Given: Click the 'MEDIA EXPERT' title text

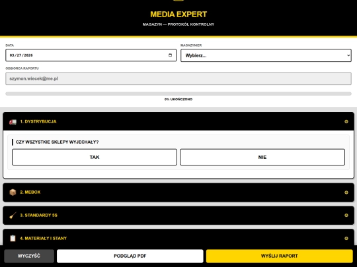Looking at the screenshot, I should 178,15.
